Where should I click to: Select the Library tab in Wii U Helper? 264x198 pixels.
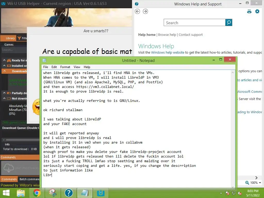tap(9, 38)
